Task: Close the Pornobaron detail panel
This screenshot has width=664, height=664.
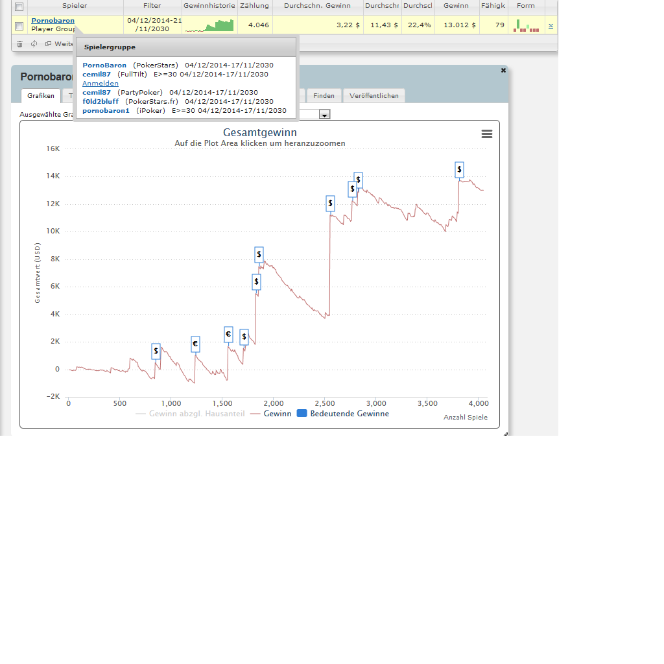Action: (503, 70)
